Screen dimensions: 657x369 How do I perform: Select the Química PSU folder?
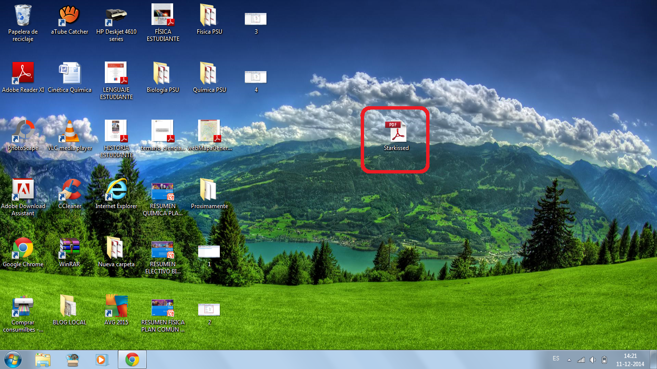(209, 78)
